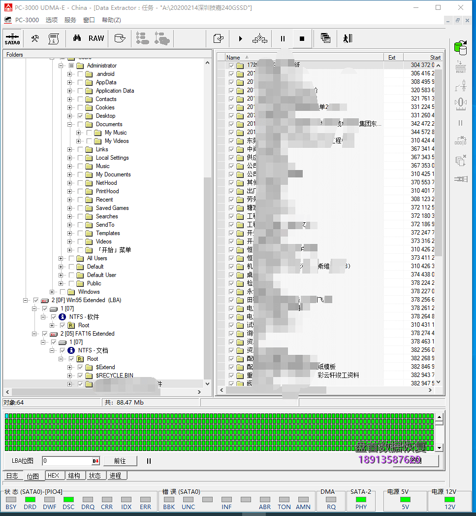Viewport: 476px width, 516px height.
Task: Click the Folders tree vertical scrollbar thumb
Action: click(x=207, y=278)
